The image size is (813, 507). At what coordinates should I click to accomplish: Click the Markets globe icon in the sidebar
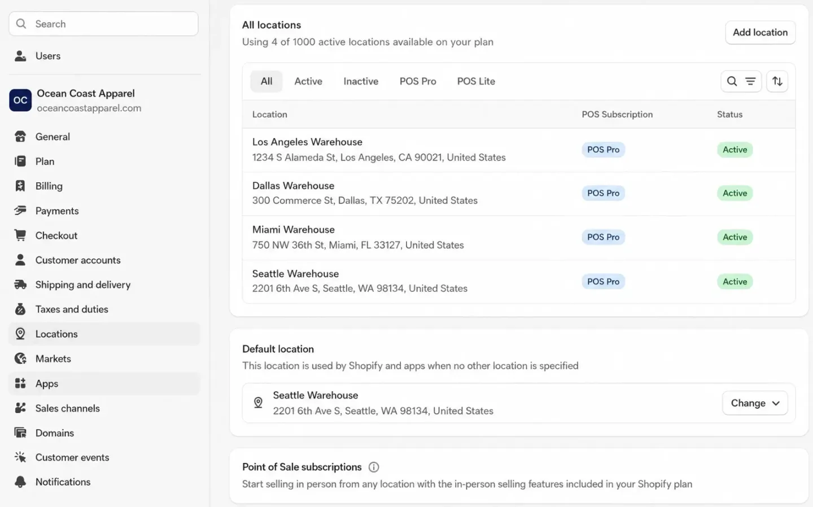pyautogui.click(x=20, y=359)
